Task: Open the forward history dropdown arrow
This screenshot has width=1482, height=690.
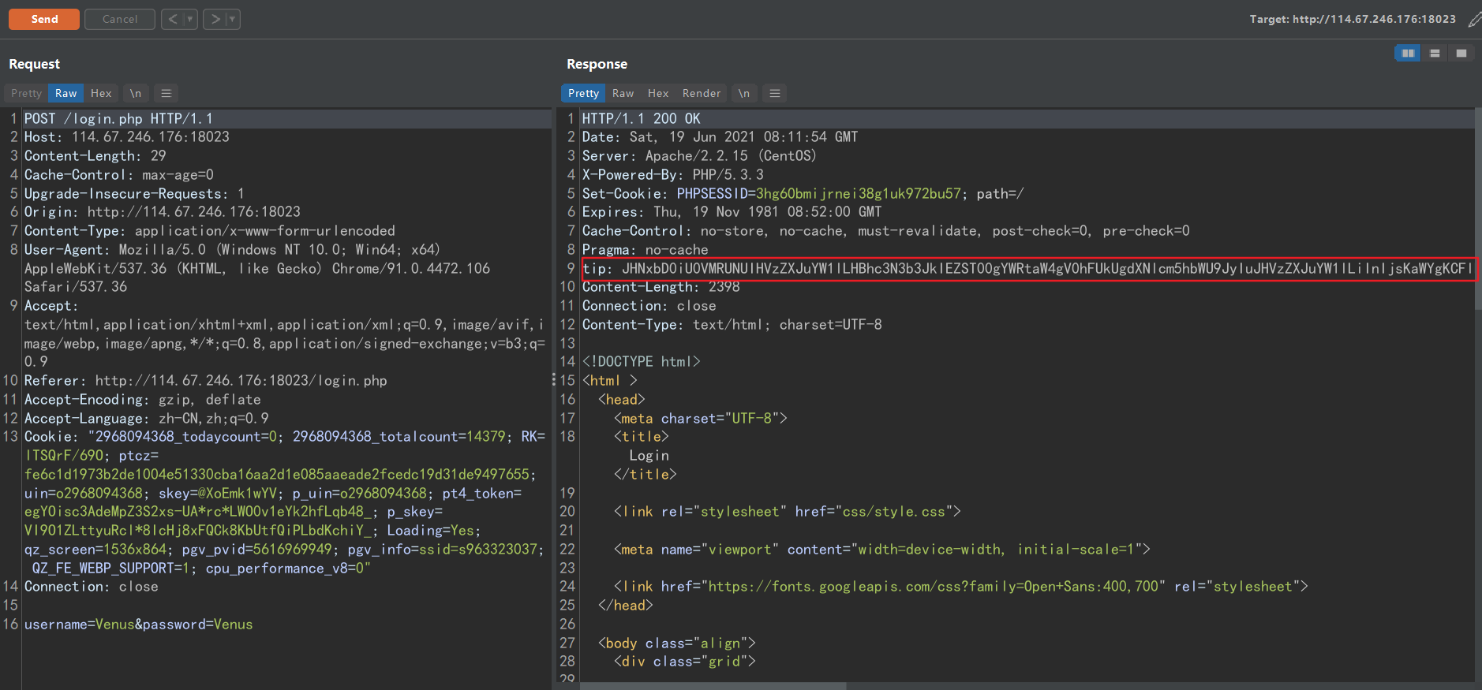Action: pos(233,19)
